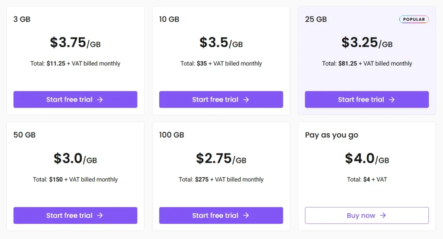Screen dimensions: 443x239
Task: Start free trial for 10 GB plan
Action: pyautogui.click(x=221, y=99)
